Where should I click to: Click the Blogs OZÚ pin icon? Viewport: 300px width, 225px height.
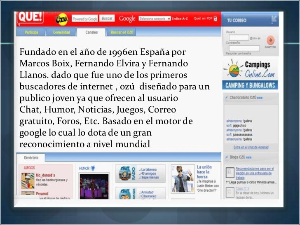click(227, 157)
